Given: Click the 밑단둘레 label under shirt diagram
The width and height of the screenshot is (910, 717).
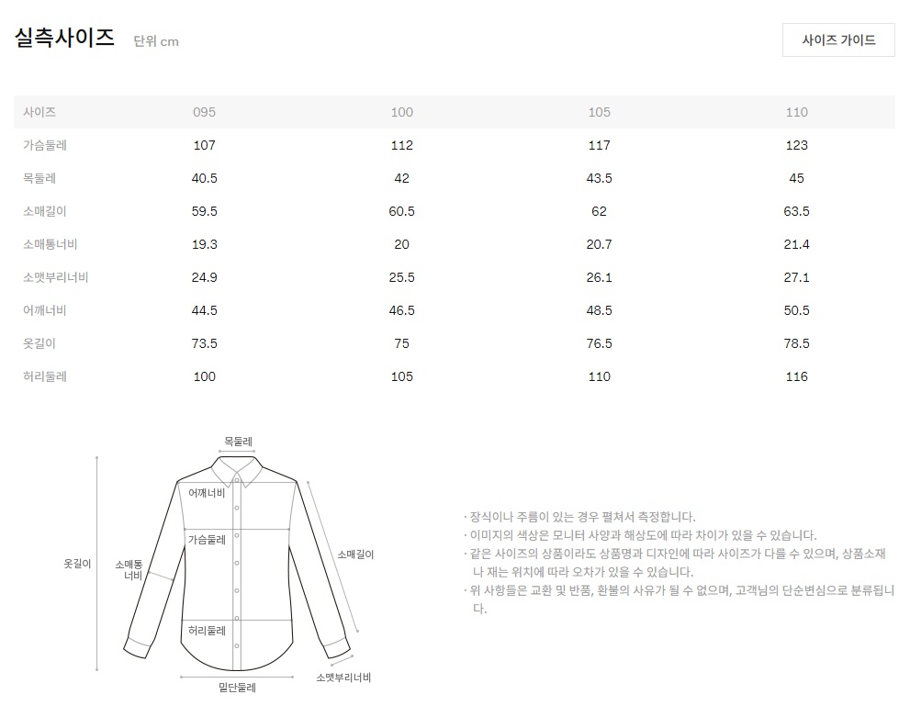Looking at the screenshot, I should (237, 687).
